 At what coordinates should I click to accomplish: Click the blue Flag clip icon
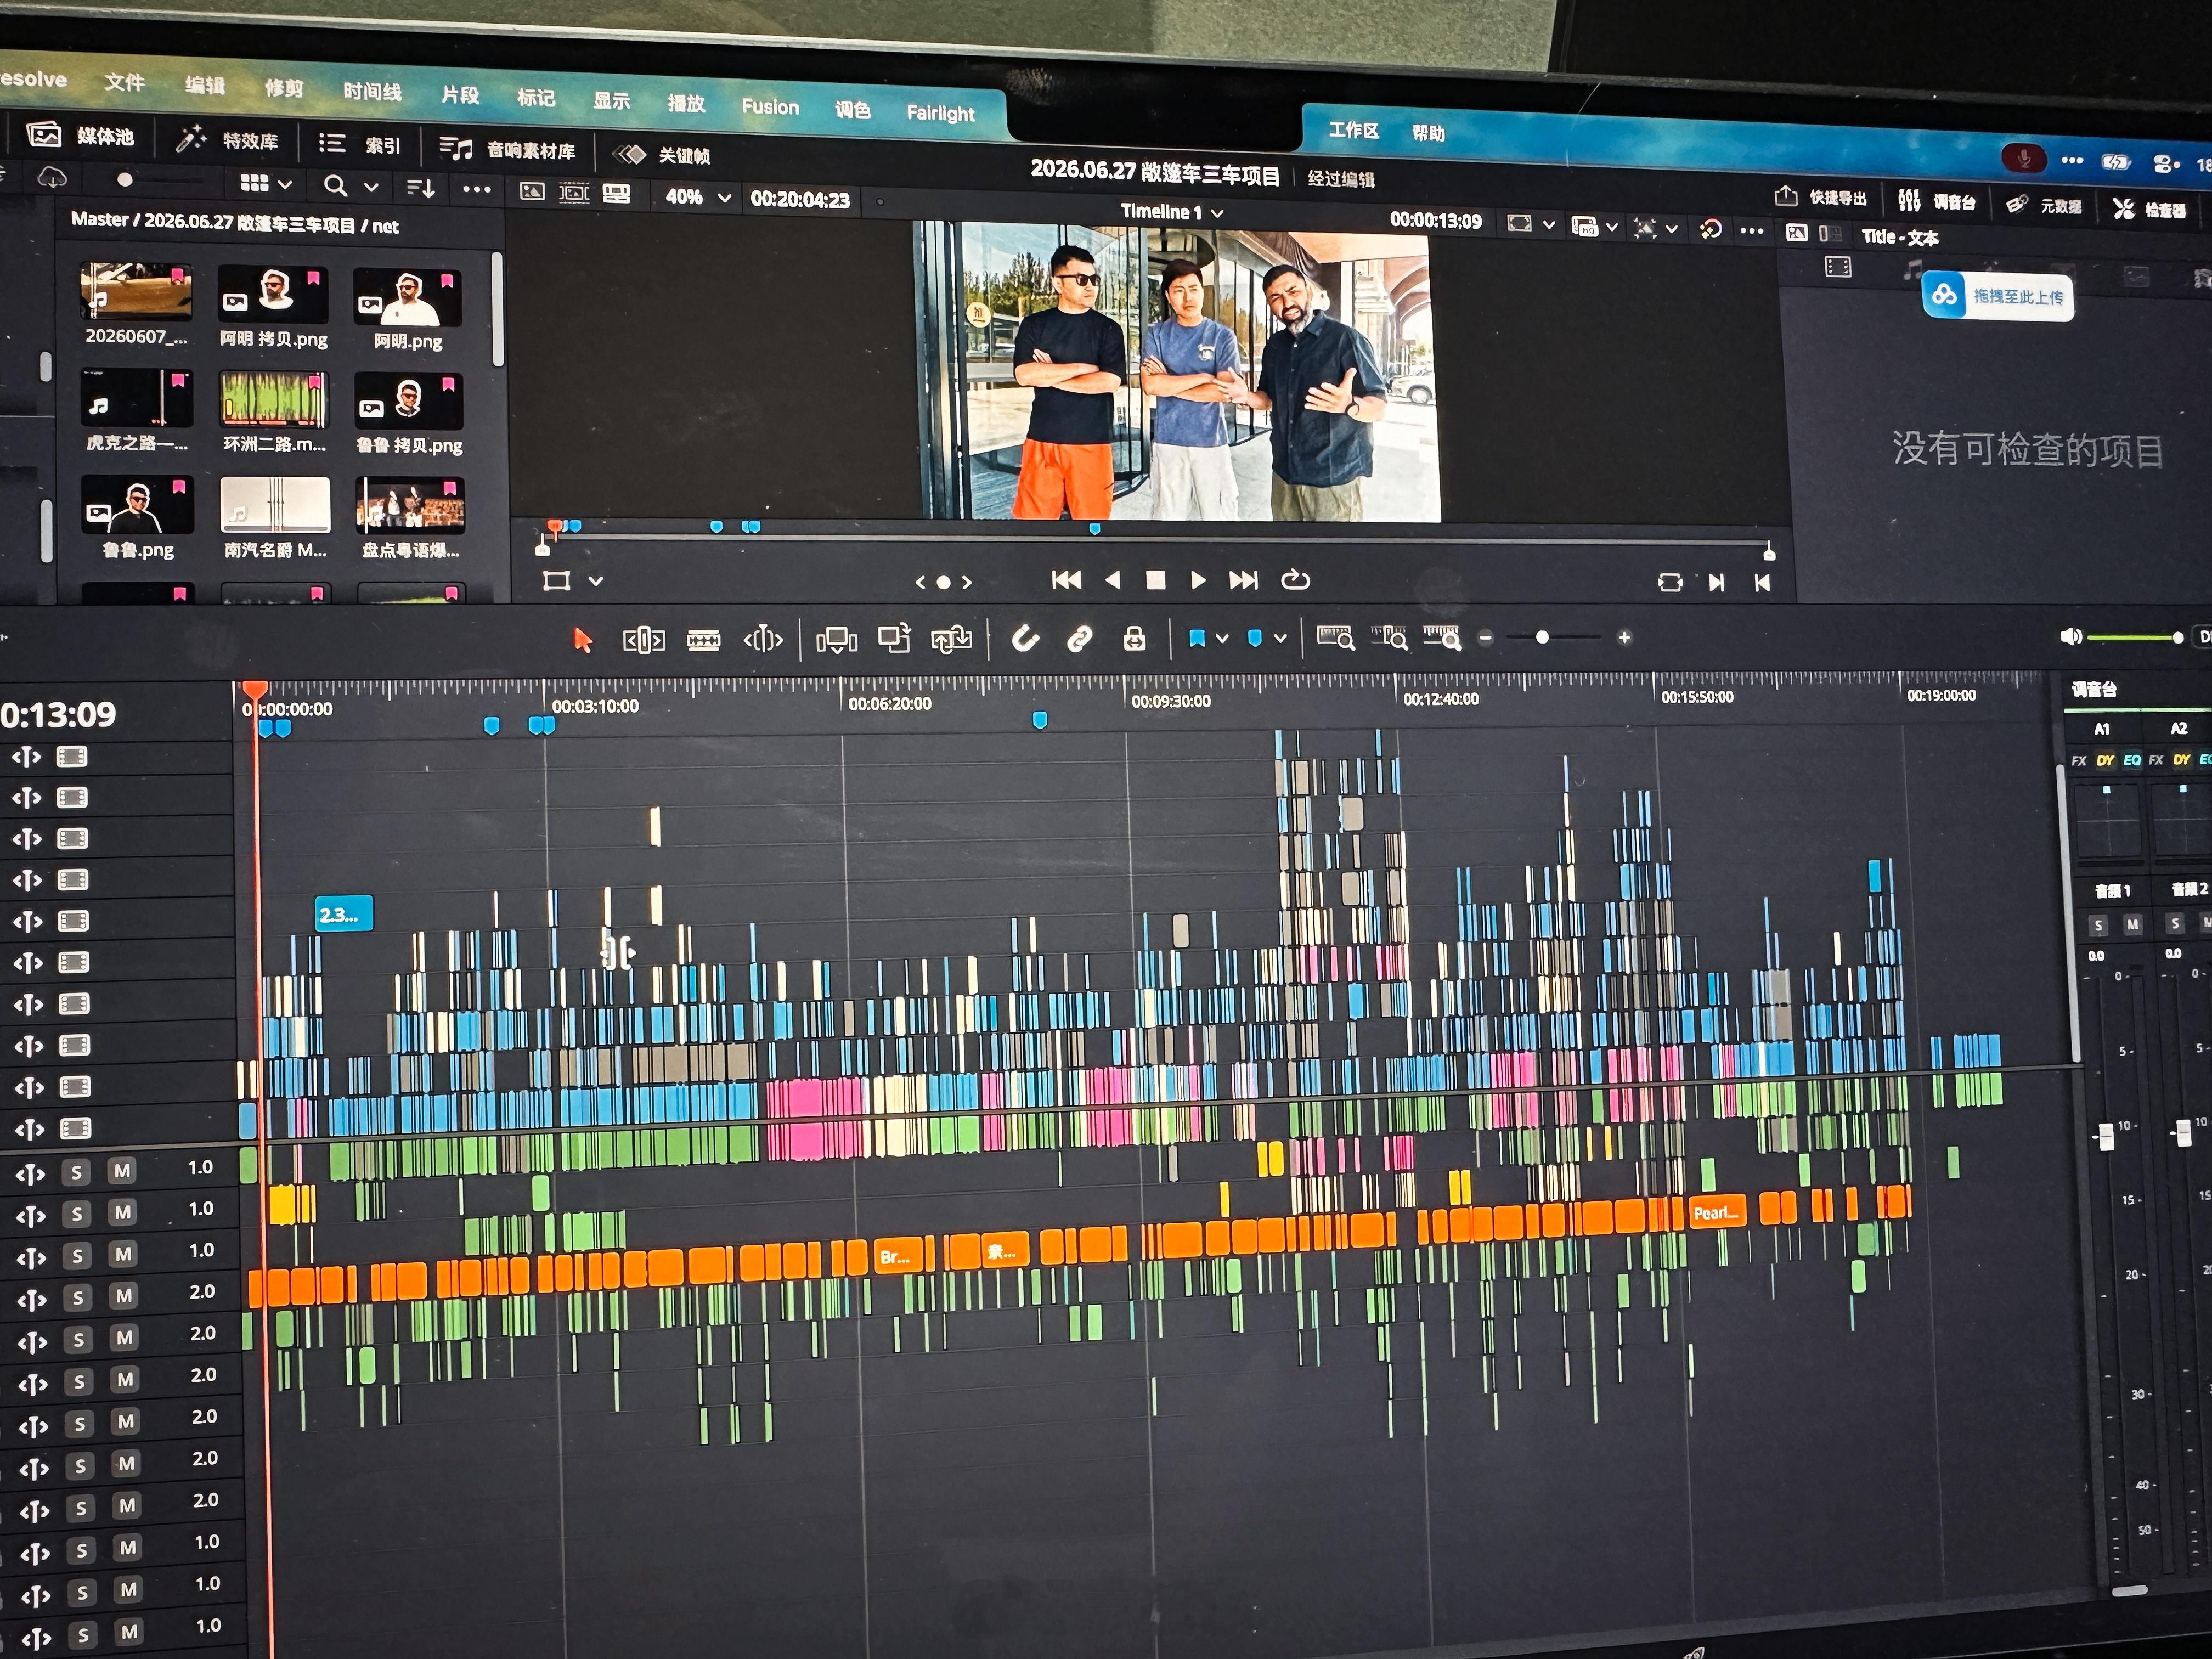click(1196, 638)
